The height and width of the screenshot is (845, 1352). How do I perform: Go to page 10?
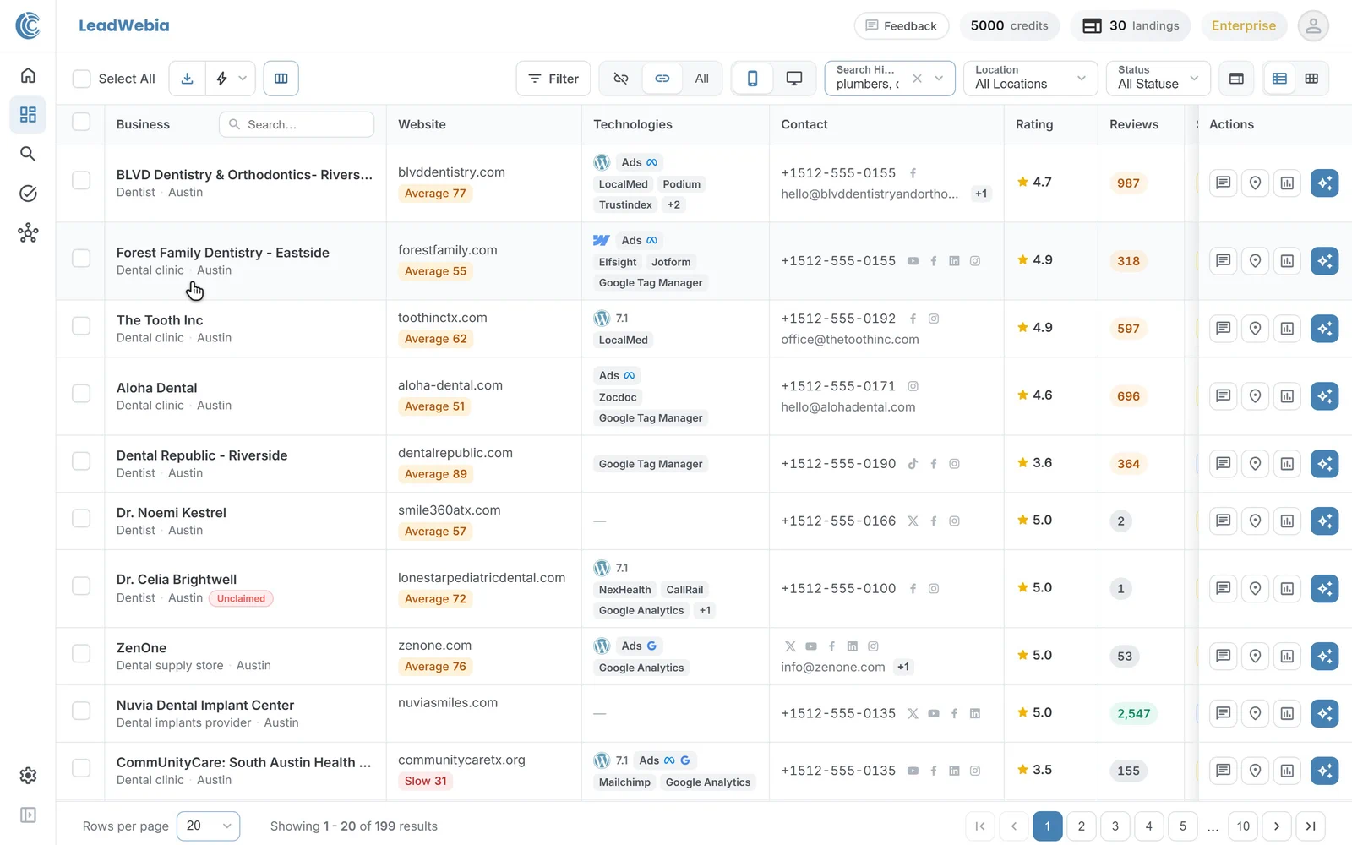[1243, 826]
